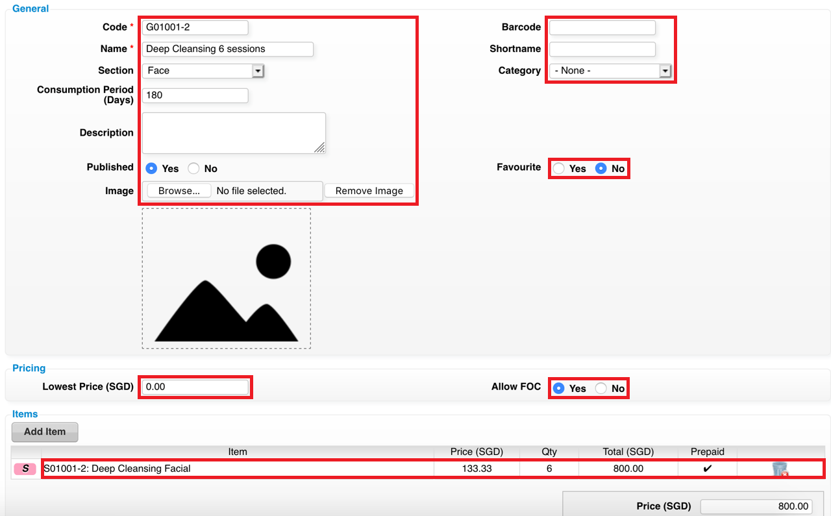Screen dimensions: 831x516
Task: Click the Prepaid checkmark in the item row
Action: pos(708,469)
